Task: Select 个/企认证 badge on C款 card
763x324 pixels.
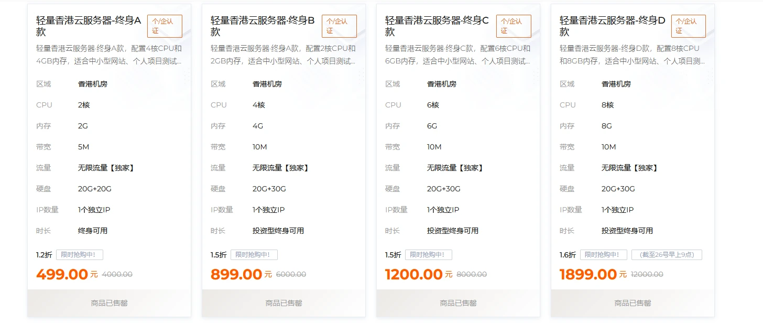Action: click(514, 26)
